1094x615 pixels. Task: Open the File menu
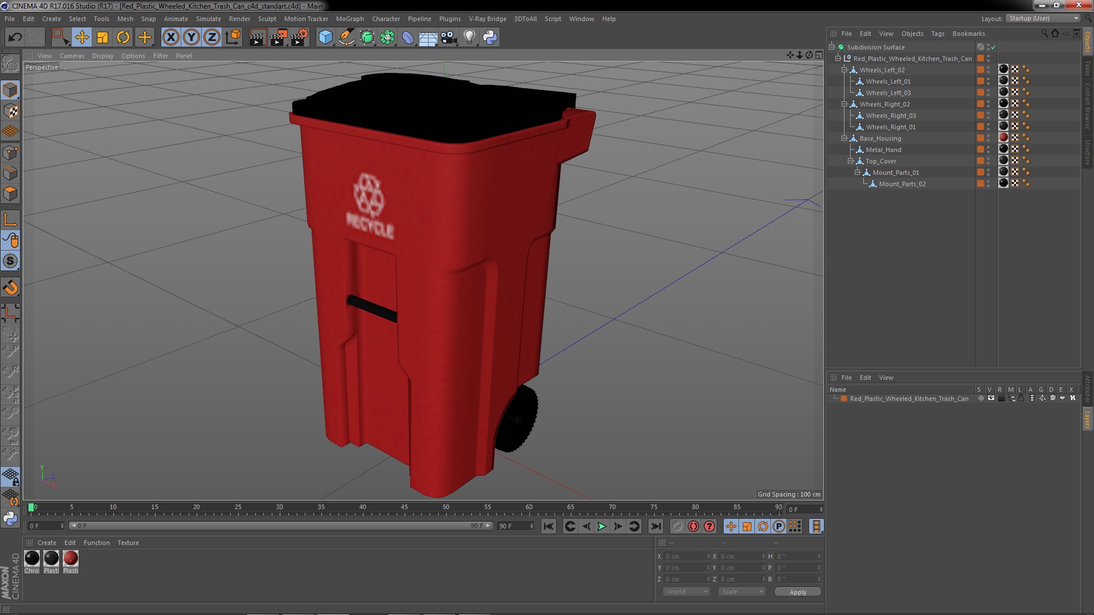coord(10,19)
